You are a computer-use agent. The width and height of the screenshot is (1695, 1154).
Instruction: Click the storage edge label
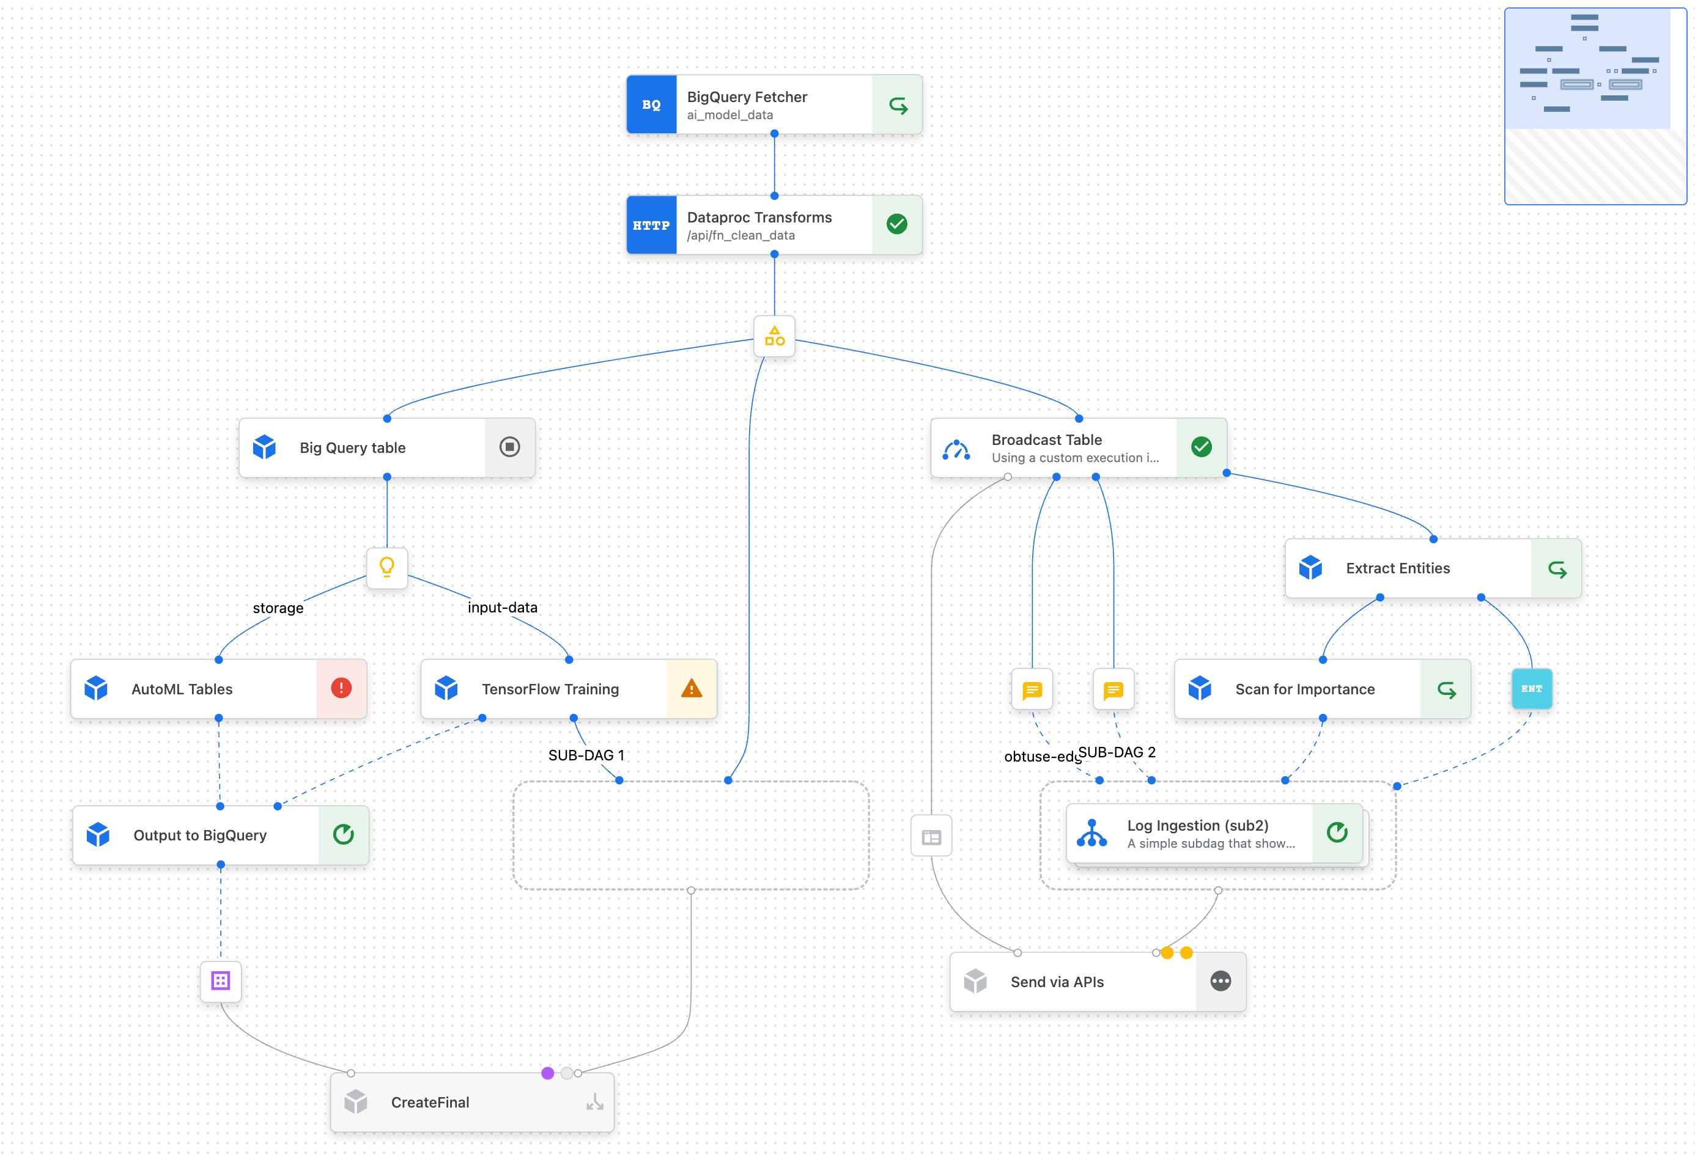point(278,608)
